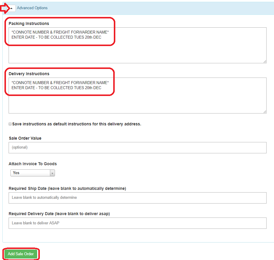This screenshot has width=274, height=260.
Task: Click the Required Delivery Date label text
Action: (59, 214)
